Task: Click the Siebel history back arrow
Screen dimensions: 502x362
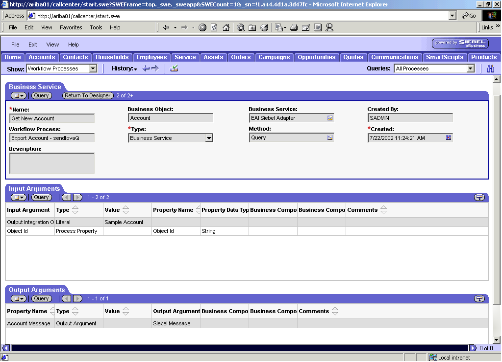Action: tap(146, 68)
